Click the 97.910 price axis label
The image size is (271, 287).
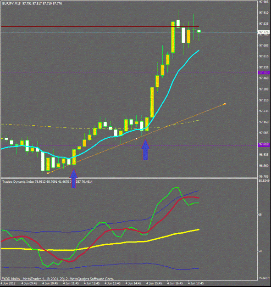(x=264, y=13)
